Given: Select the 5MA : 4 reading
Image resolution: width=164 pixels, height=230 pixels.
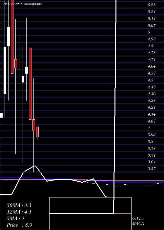Looking at the screenshot, I should [15, 218].
